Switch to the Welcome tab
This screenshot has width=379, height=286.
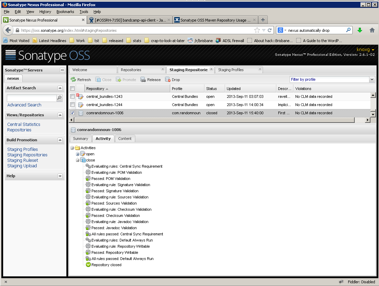[x=93, y=70]
